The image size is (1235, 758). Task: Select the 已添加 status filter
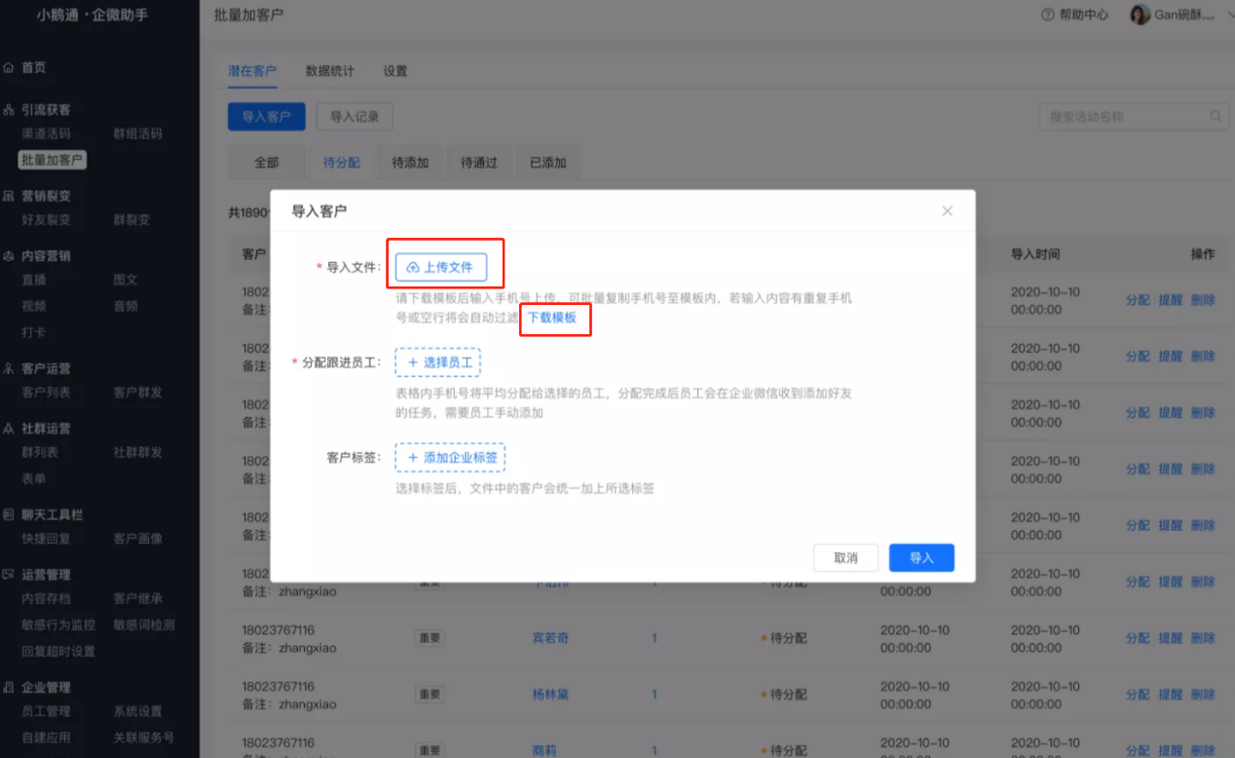547,163
